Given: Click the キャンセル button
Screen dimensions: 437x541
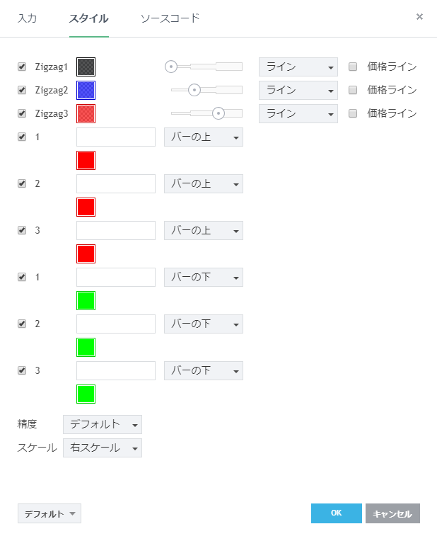Looking at the screenshot, I should pyautogui.click(x=392, y=513).
